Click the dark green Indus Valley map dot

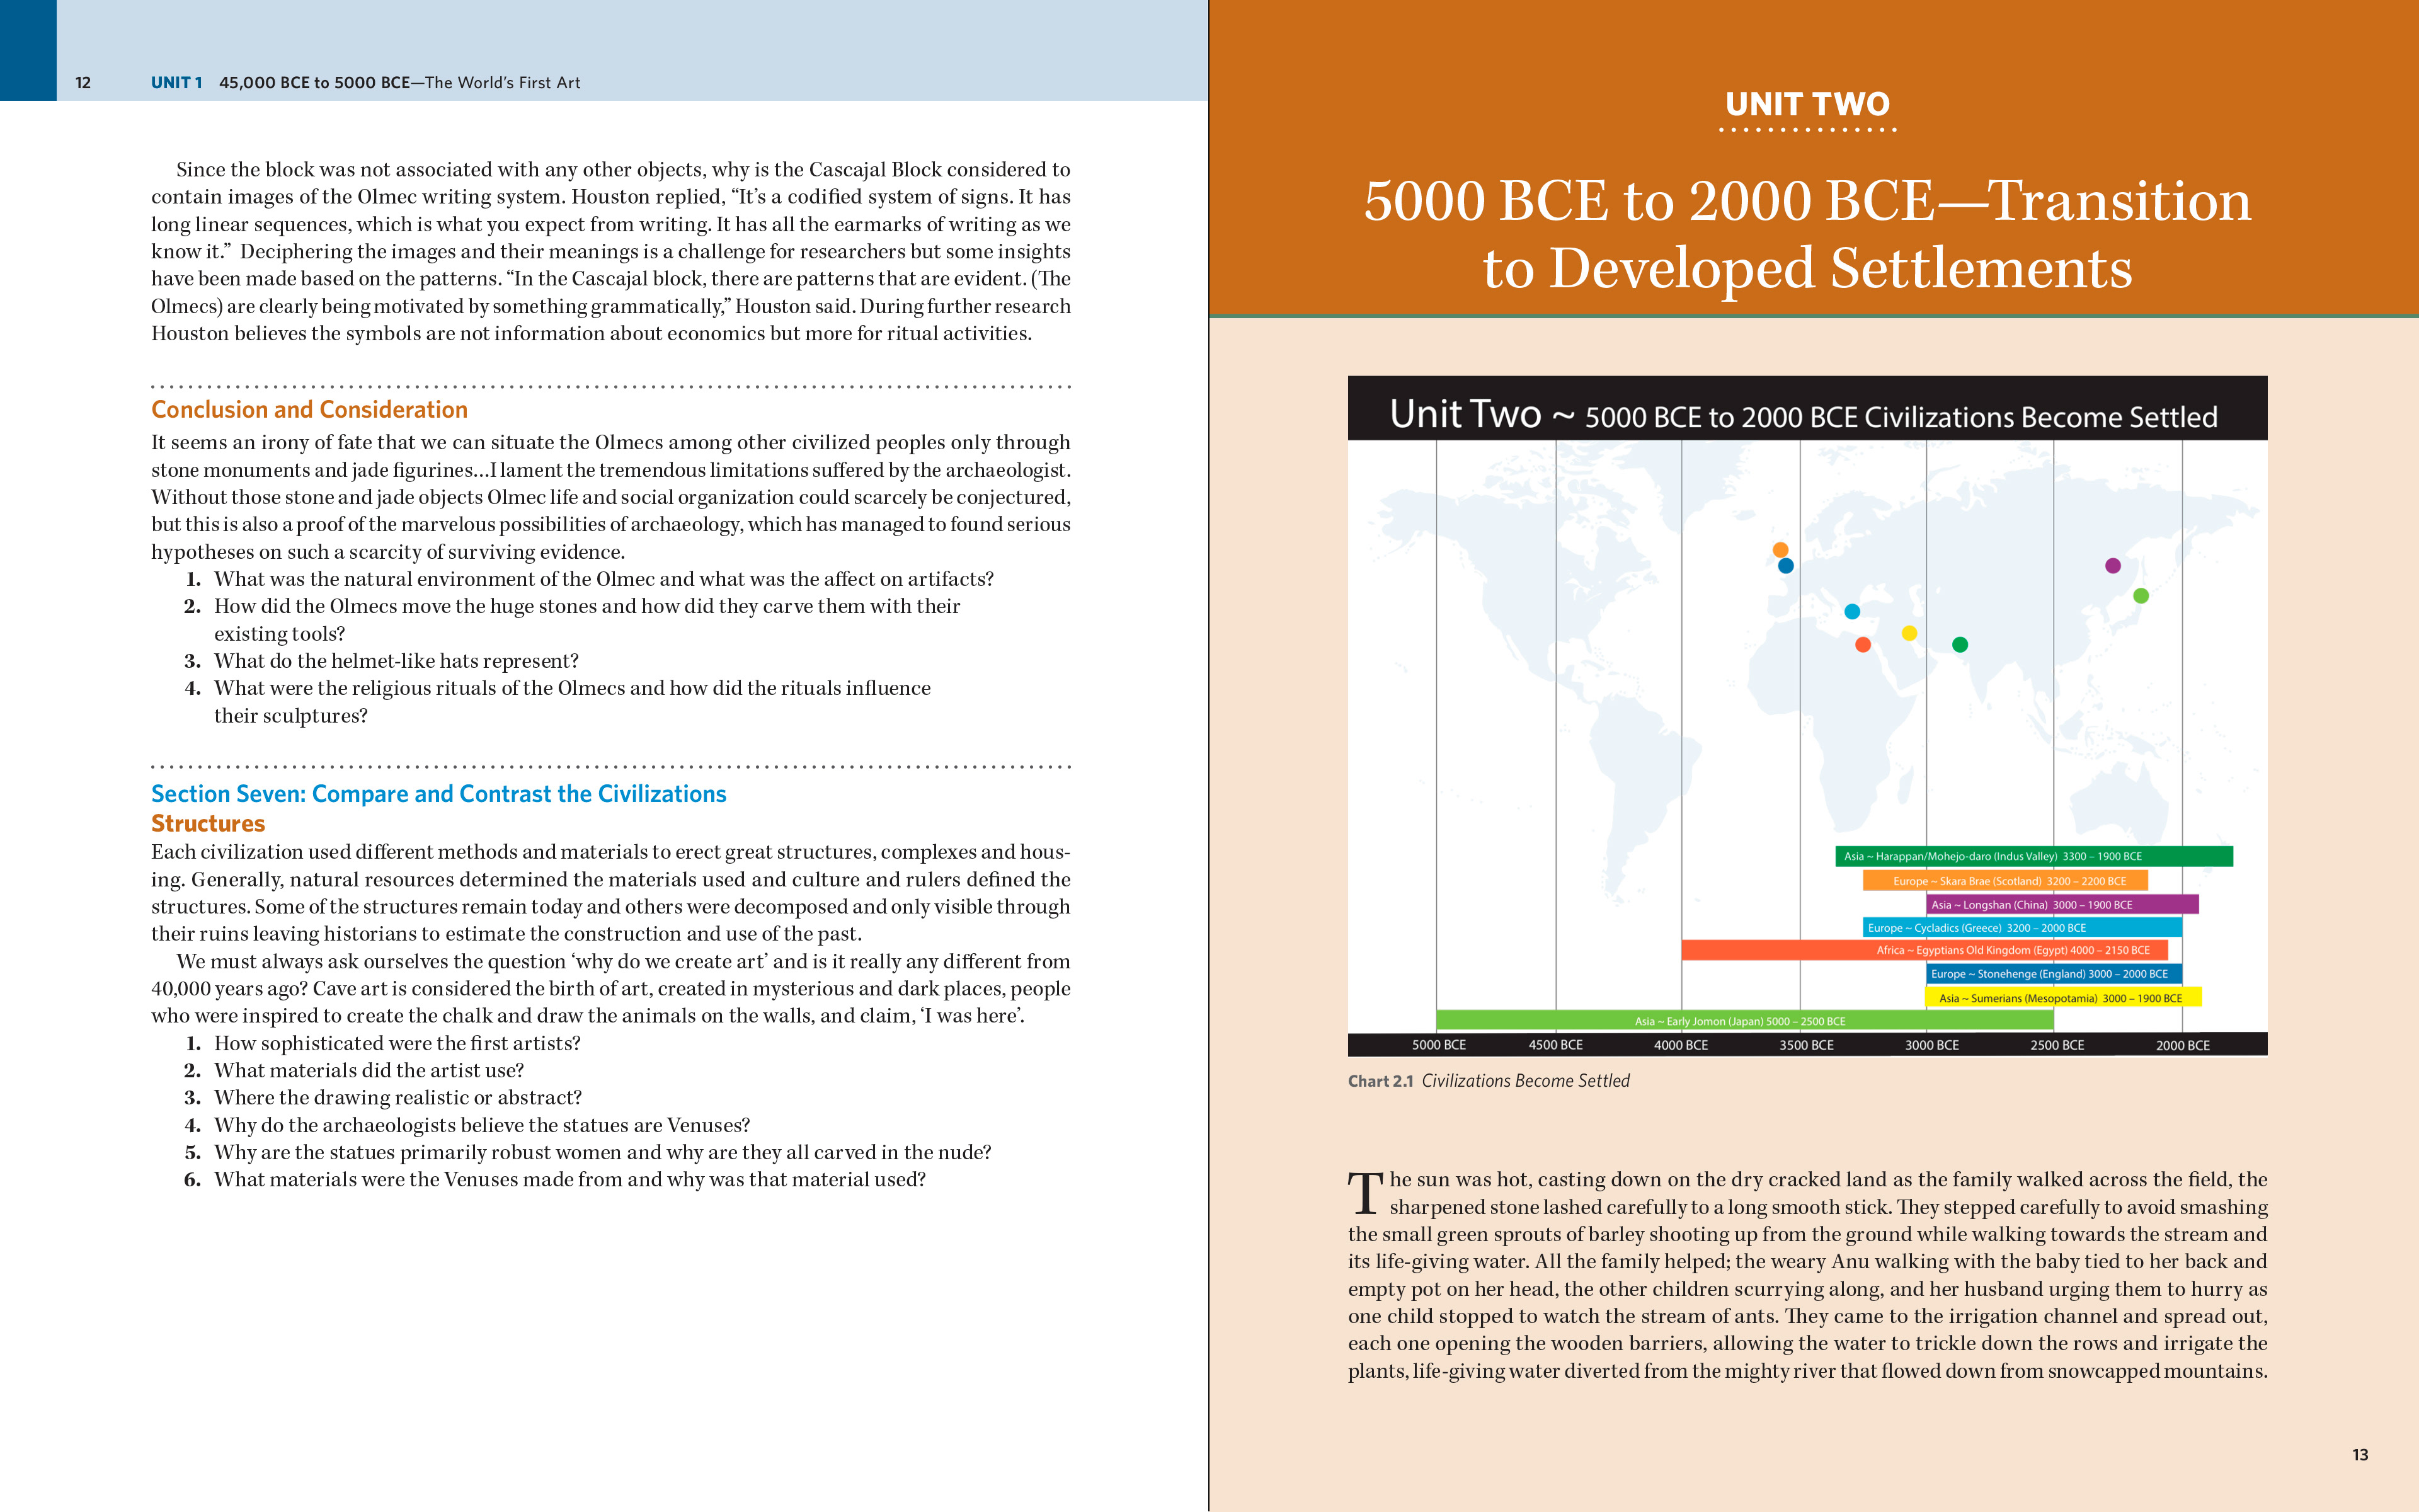[x=1960, y=645]
